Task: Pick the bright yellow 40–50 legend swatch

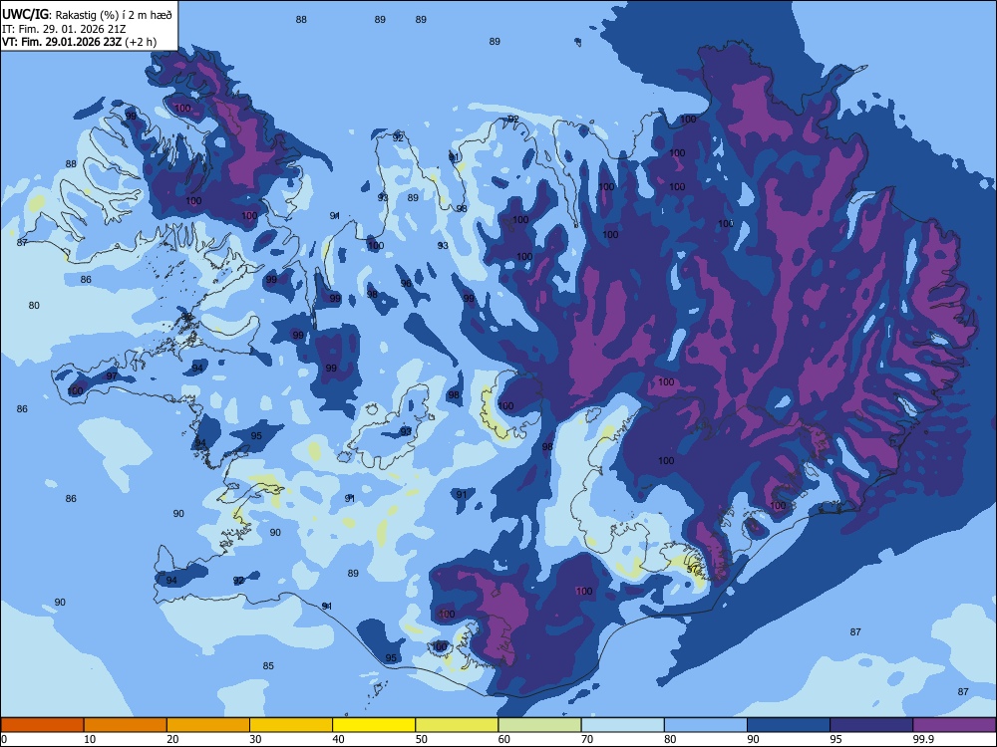Action: coord(374,725)
